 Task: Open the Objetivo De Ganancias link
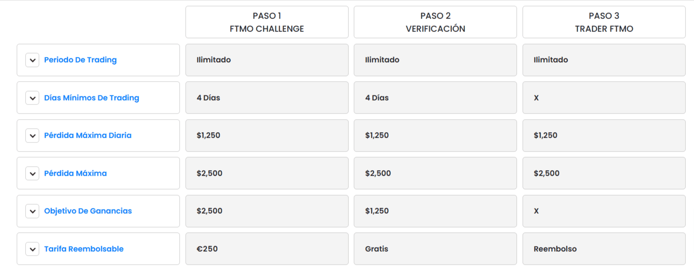click(x=88, y=211)
